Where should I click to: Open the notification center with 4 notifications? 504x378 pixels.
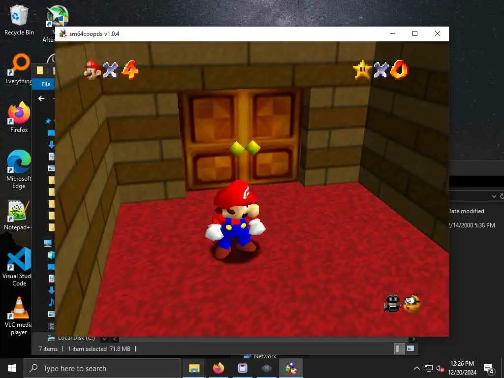(x=488, y=369)
